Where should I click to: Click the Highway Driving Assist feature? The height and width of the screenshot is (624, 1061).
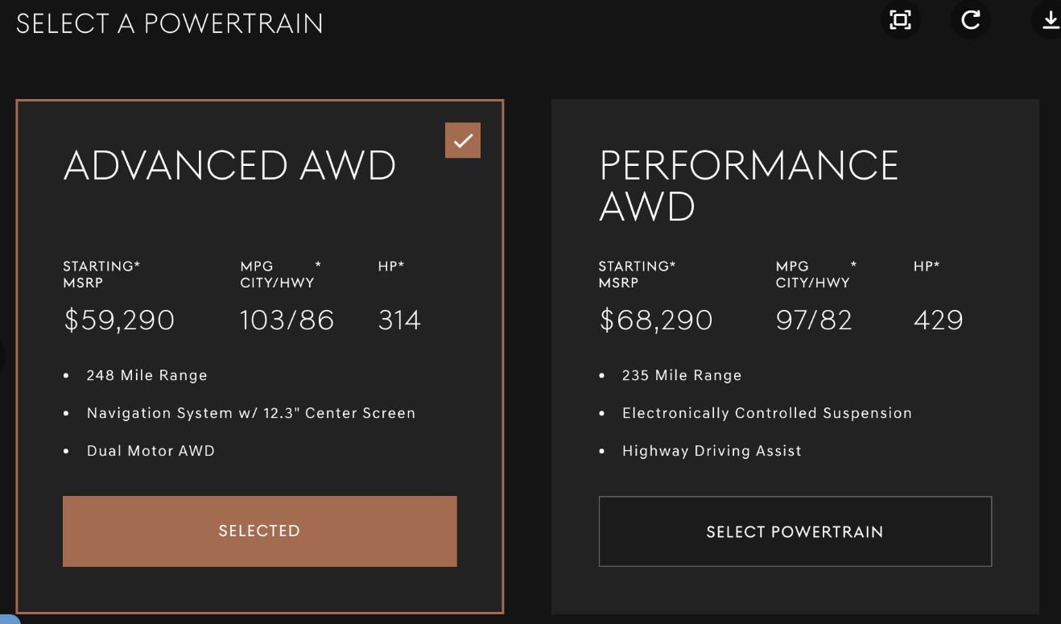[x=712, y=451]
